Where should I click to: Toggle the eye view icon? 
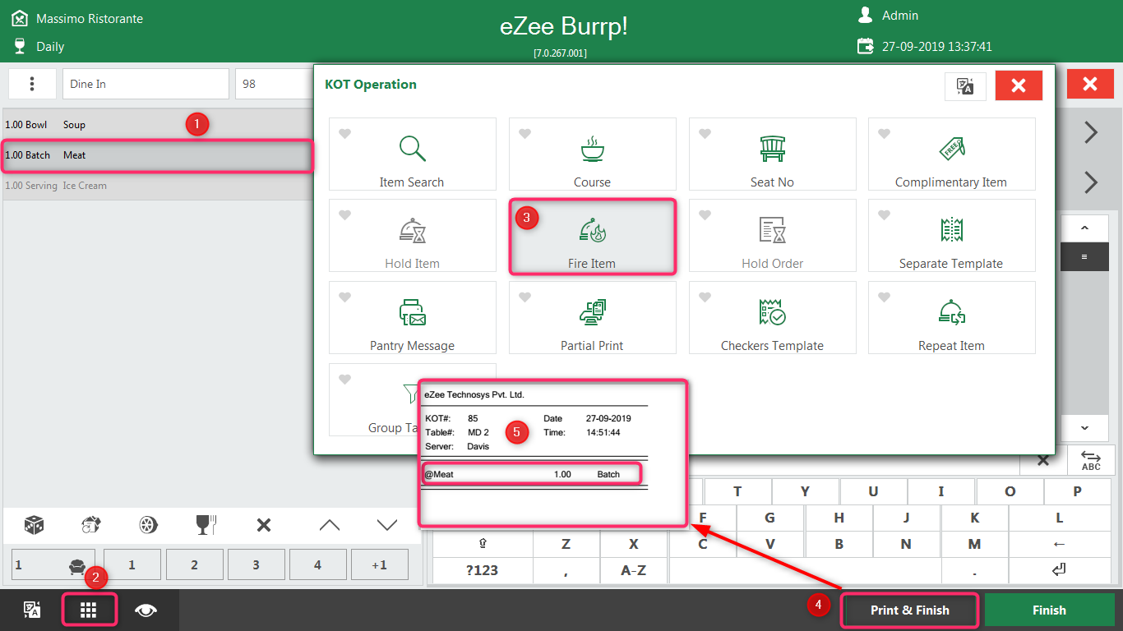click(x=146, y=610)
